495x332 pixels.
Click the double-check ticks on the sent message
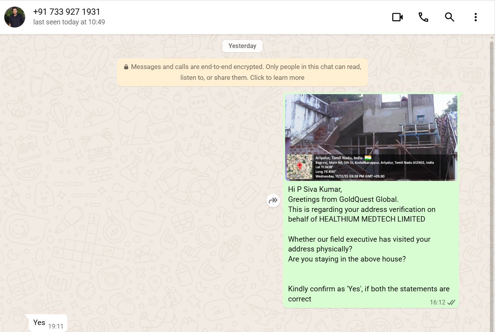(451, 302)
